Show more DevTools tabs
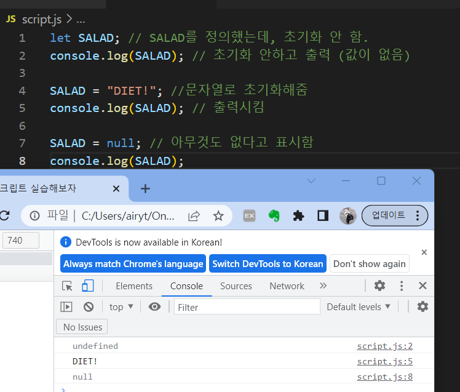460x392 pixels. tap(323, 286)
